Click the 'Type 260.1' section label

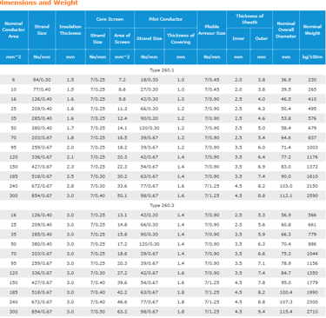coord(162,70)
